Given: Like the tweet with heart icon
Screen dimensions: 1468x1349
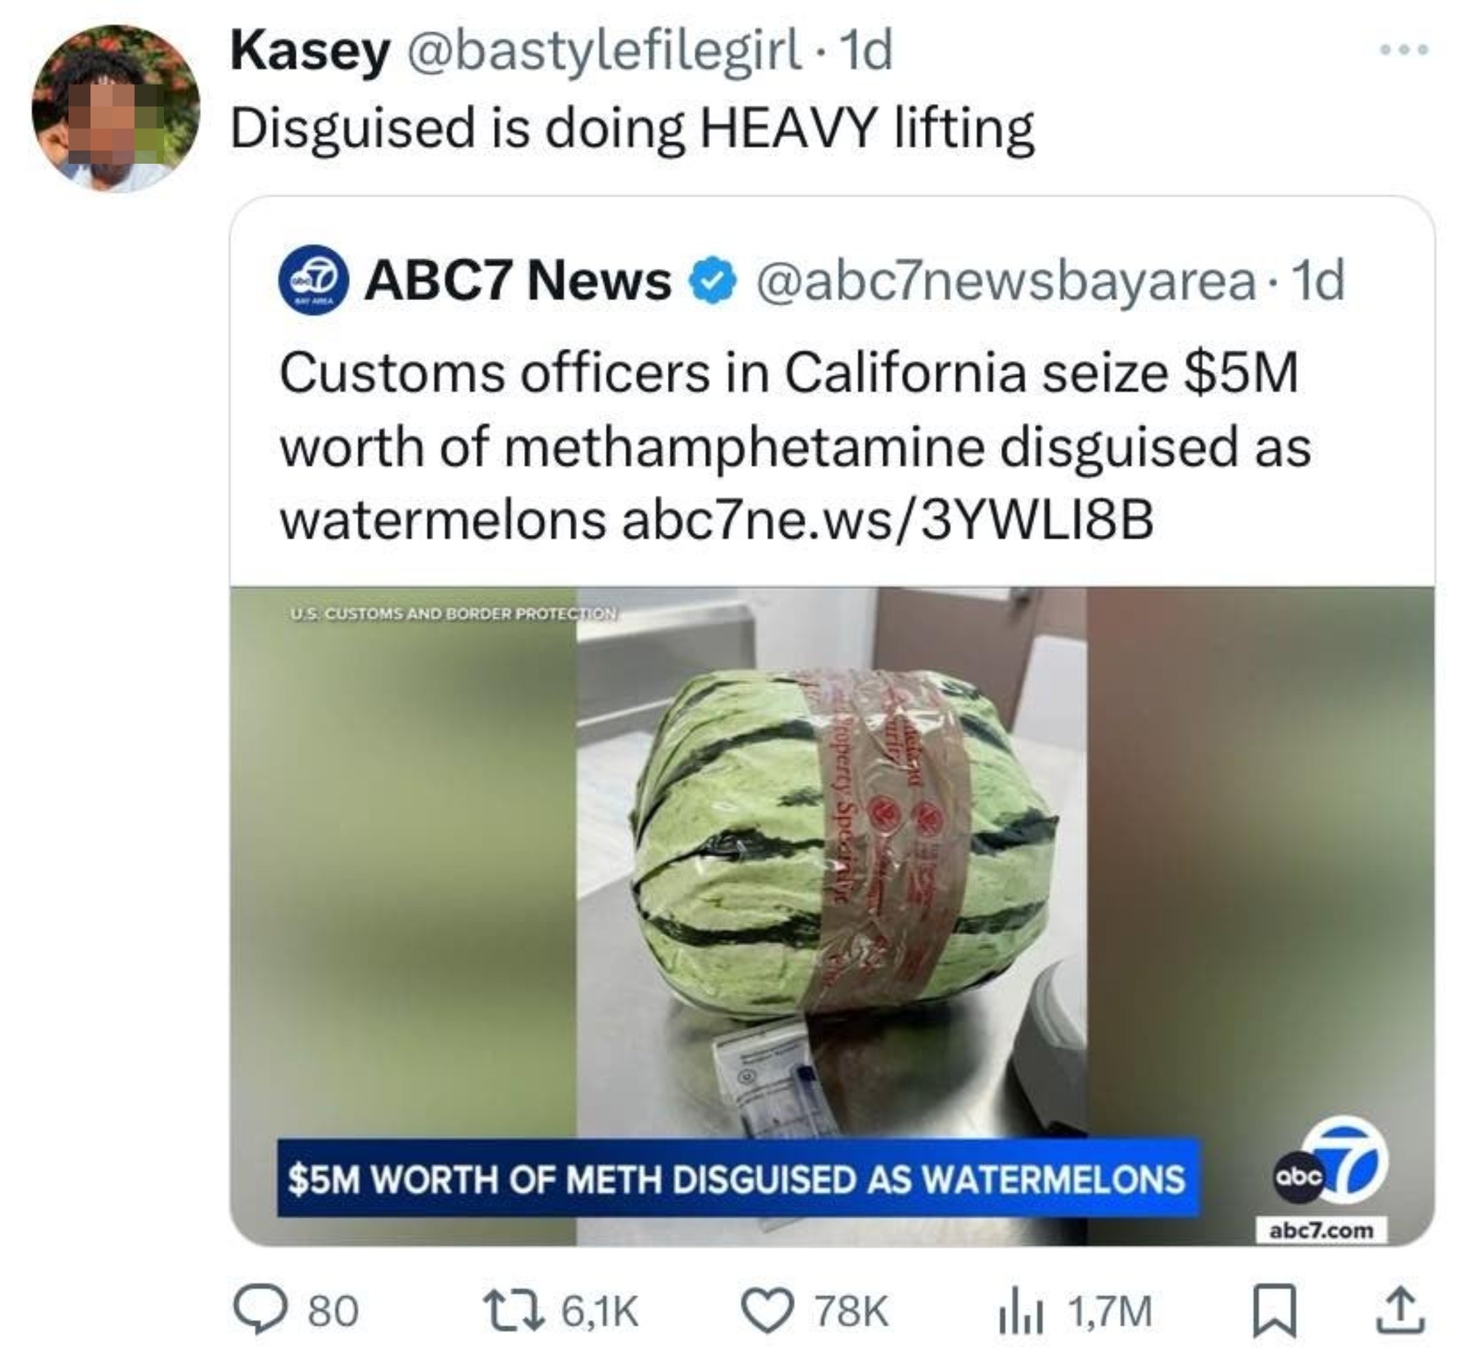Looking at the screenshot, I should (768, 1311).
